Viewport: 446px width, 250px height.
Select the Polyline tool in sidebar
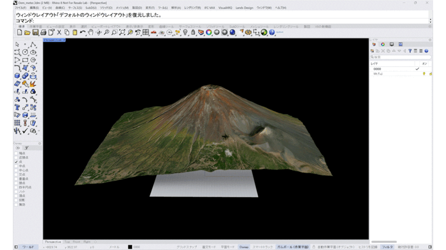tap(33, 44)
